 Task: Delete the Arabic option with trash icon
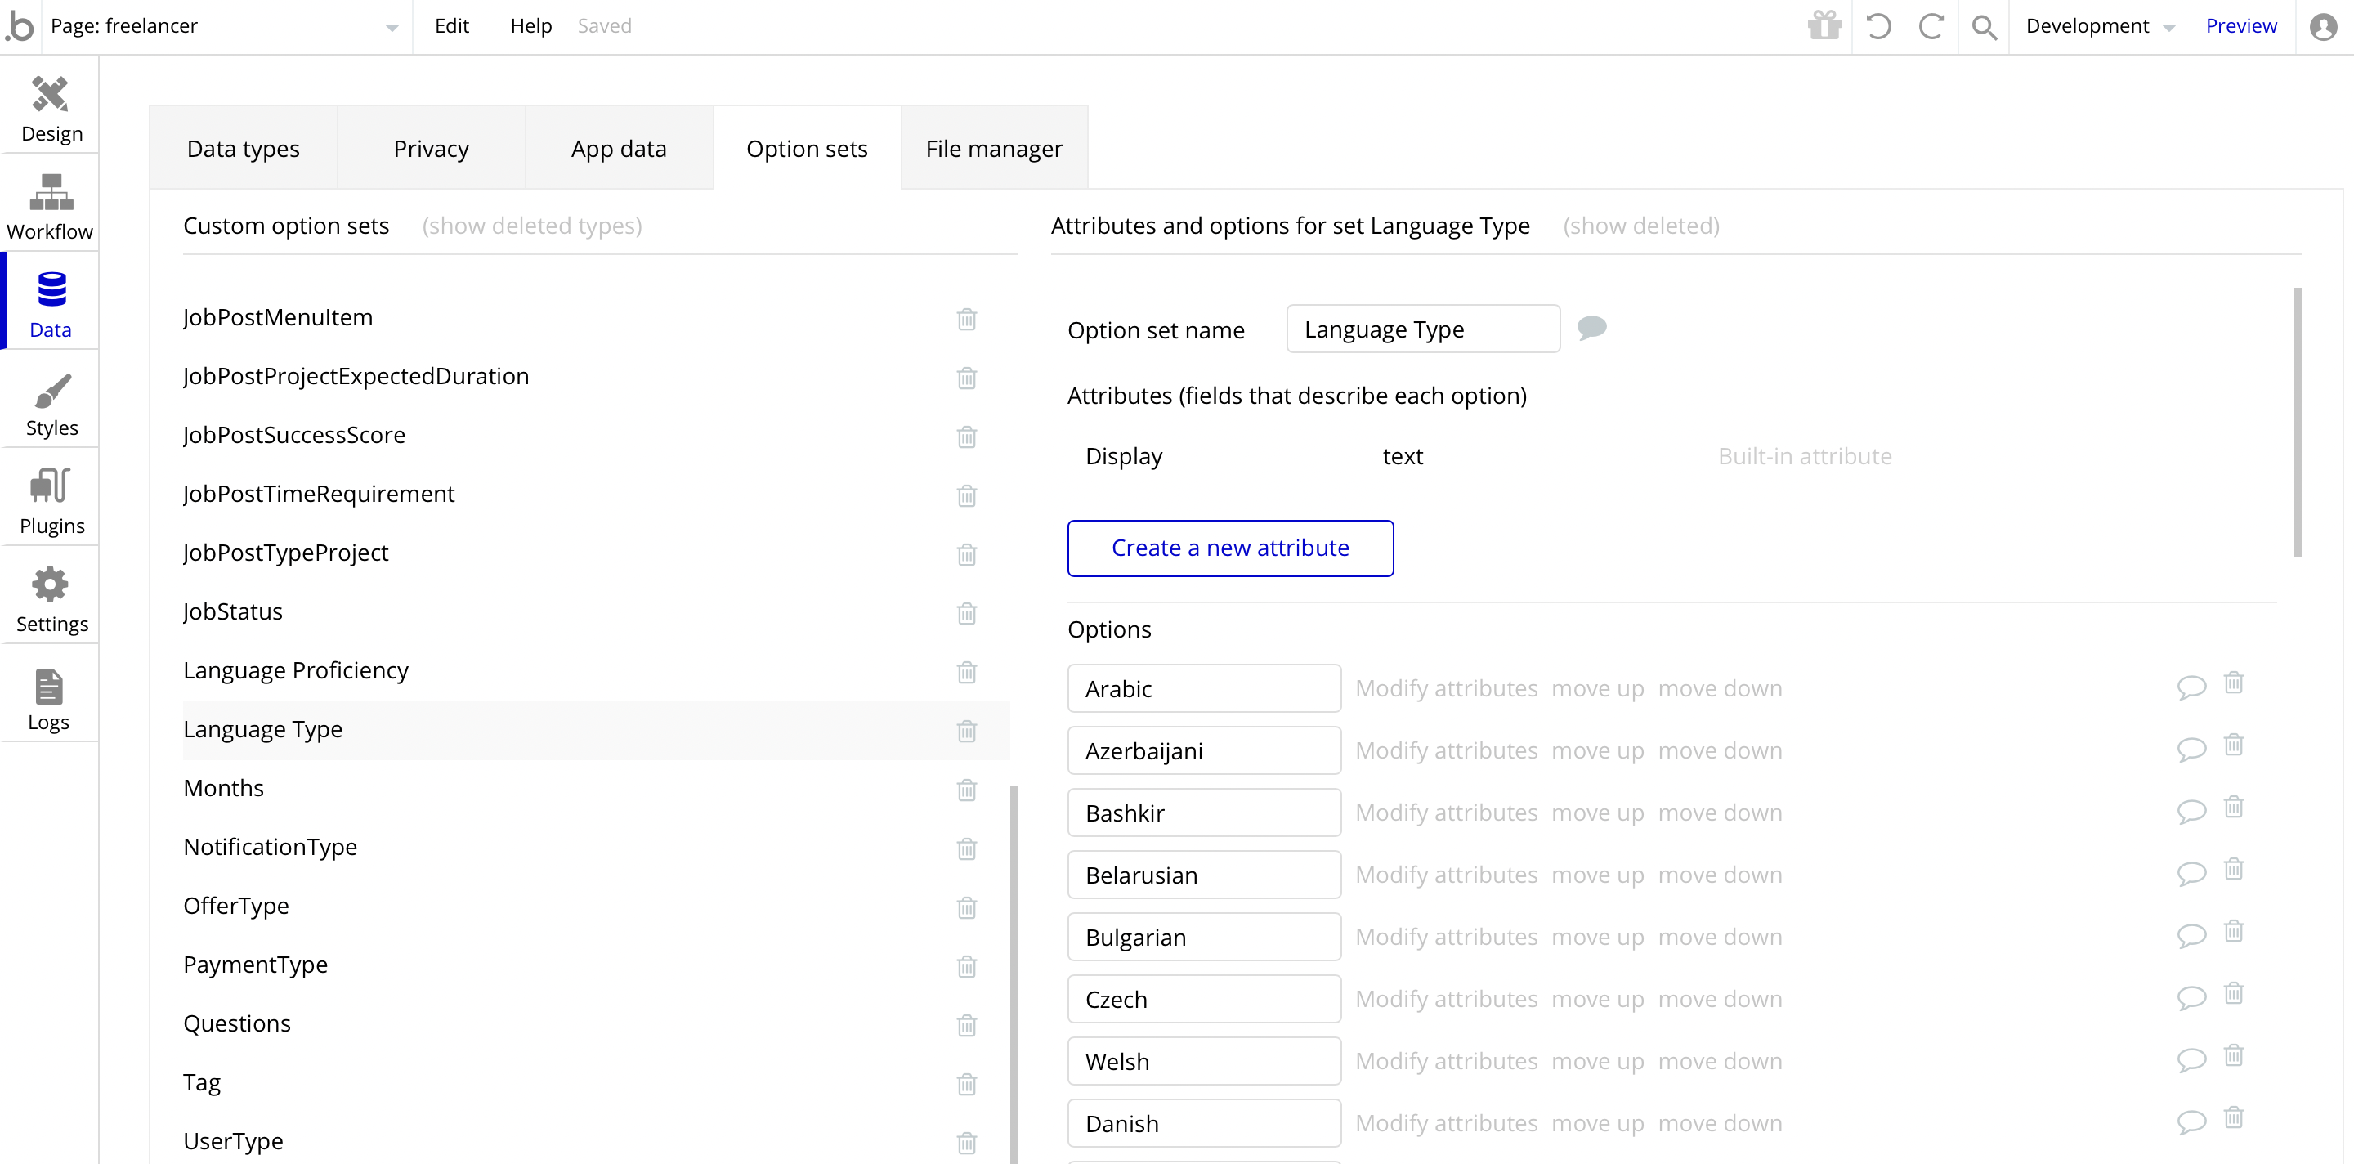pyautogui.click(x=2233, y=683)
